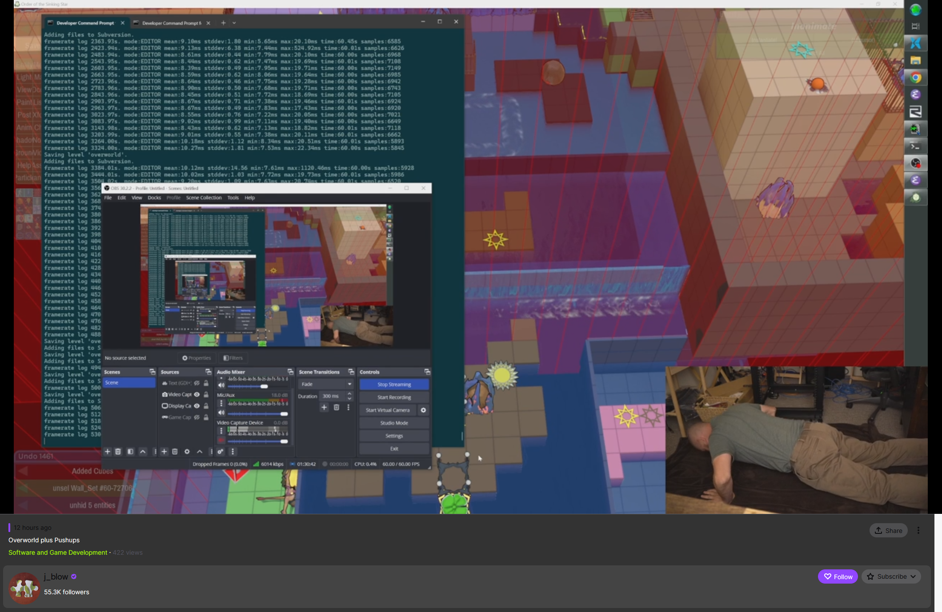Switch to second Developer Command Prompt tab
The height and width of the screenshot is (612, 942).
click(171, 23)
